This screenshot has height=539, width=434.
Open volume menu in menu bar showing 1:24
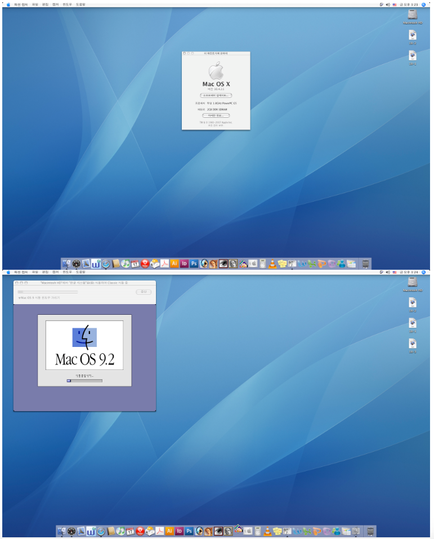pos(388,272)
